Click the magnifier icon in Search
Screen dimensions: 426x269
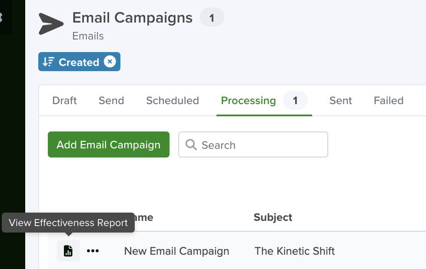pyautogui.click(x=191, y=144)
